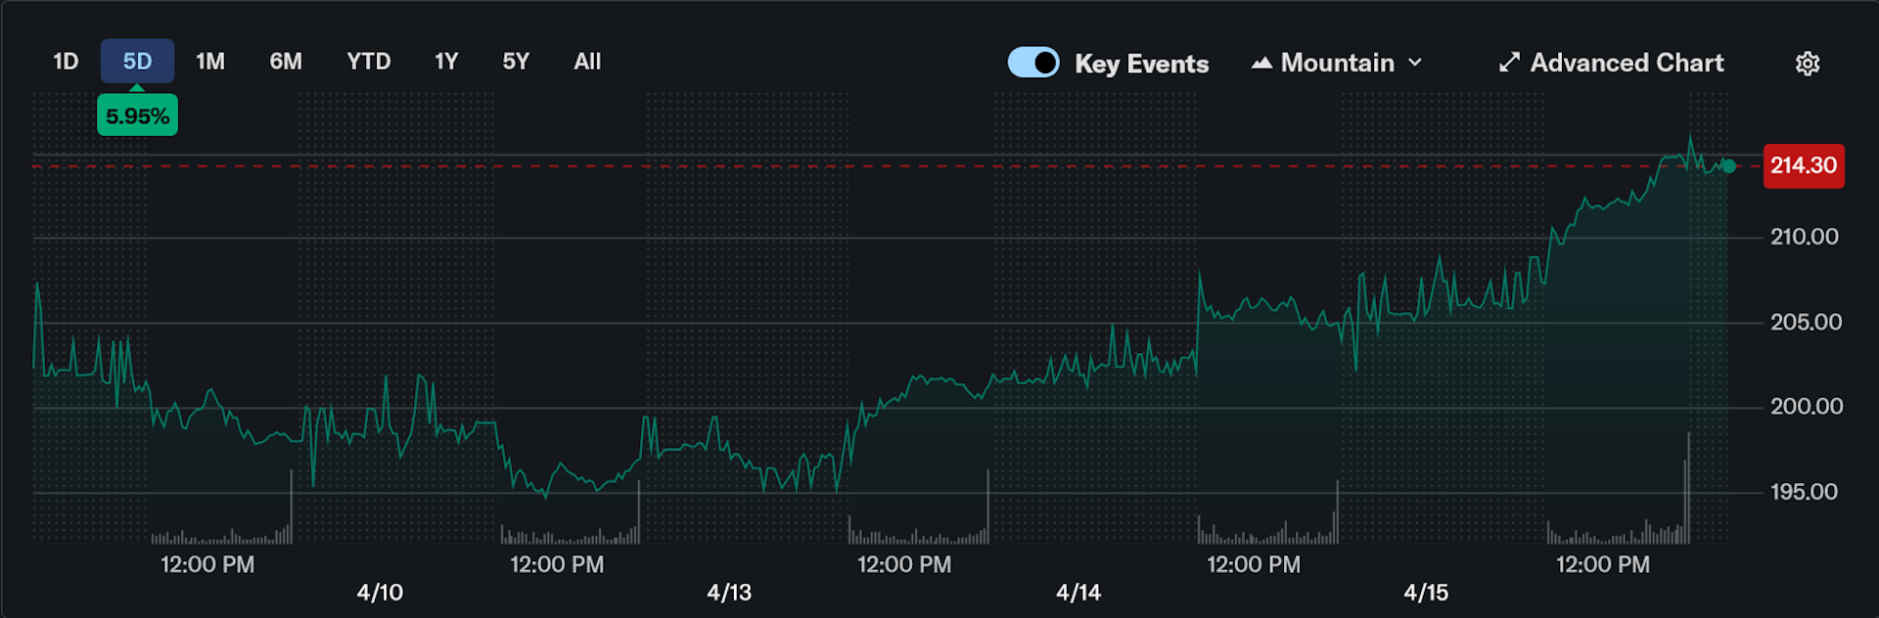1879x618 pixels.
Task: Expand the Mountain chart style dropdown chevron
Action: [1414, 63]
